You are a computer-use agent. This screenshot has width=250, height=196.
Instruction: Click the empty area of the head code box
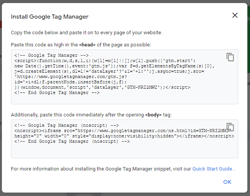(124, 99)
